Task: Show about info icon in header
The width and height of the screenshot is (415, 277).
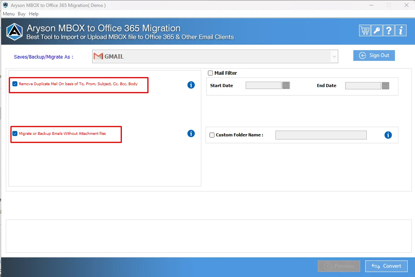Action: 401,31
